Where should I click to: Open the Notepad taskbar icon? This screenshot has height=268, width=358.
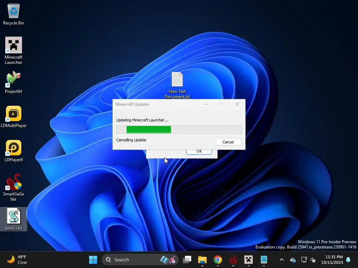[x=264, y=260]
